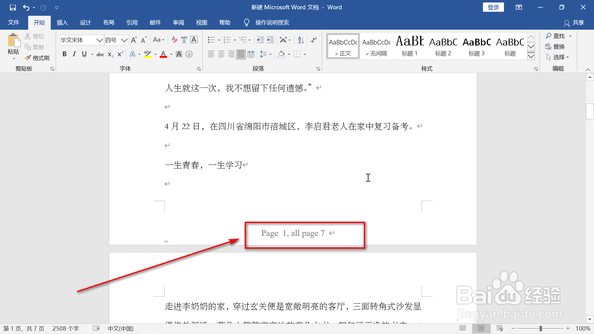Open the 设计 Design tab
The height and width of the screenshot is (334, 594).
click(85, 23)
